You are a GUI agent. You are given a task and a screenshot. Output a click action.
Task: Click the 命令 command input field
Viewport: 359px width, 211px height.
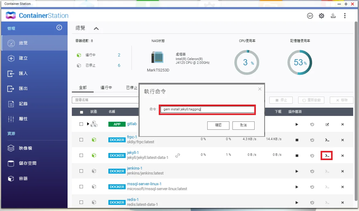207,109
